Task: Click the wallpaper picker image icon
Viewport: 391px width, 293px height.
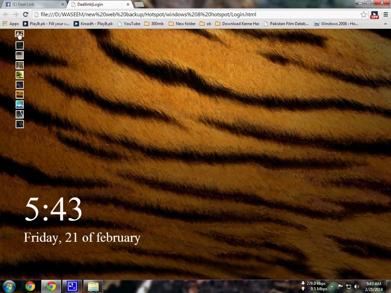Action: coord(20,34)
